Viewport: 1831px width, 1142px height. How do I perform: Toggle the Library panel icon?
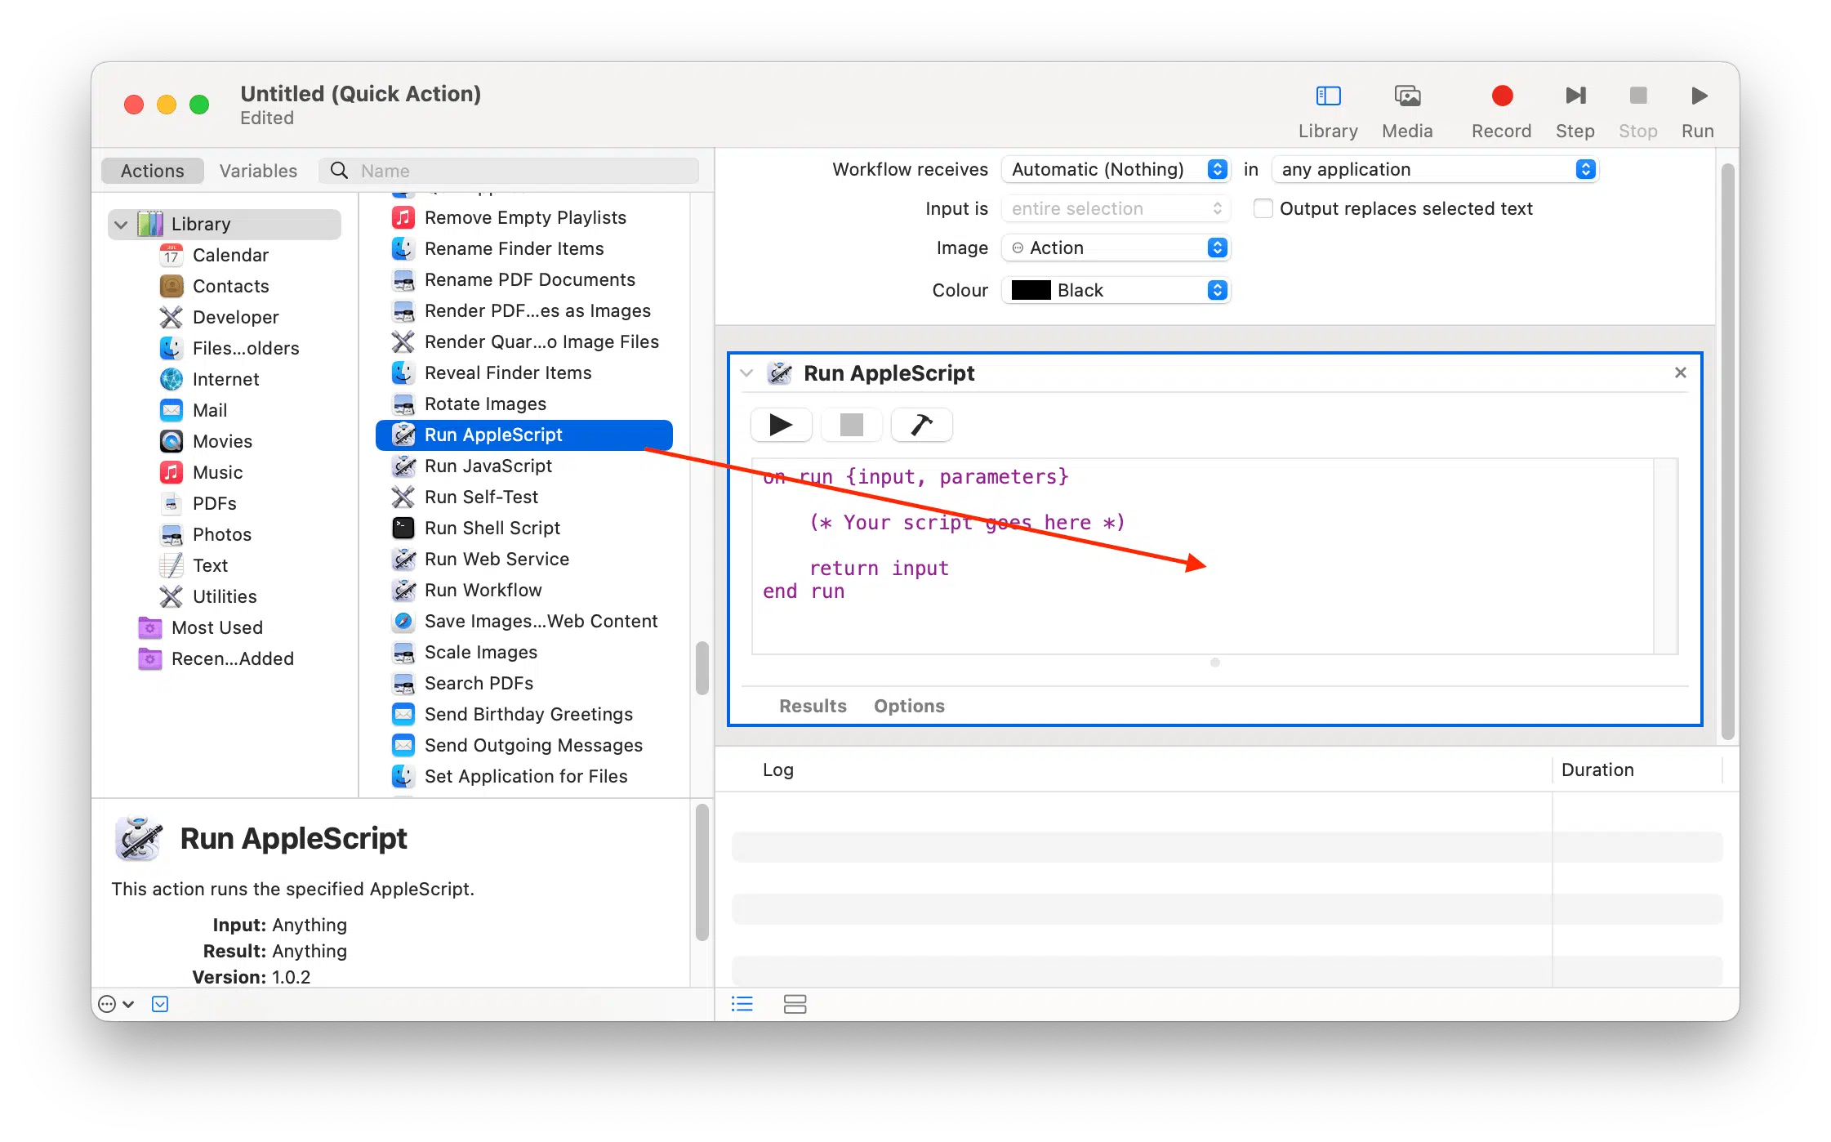point(1328,96)
